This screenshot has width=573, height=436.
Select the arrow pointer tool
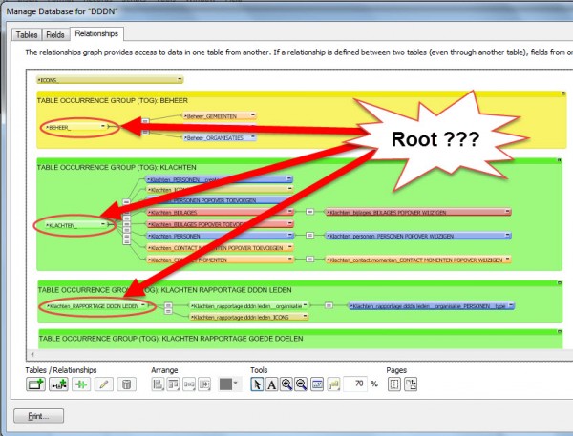tap(256, 384)
